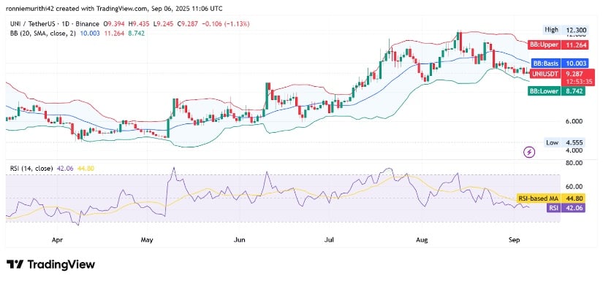Click the Sep date label on time axis

click(514, 240)
